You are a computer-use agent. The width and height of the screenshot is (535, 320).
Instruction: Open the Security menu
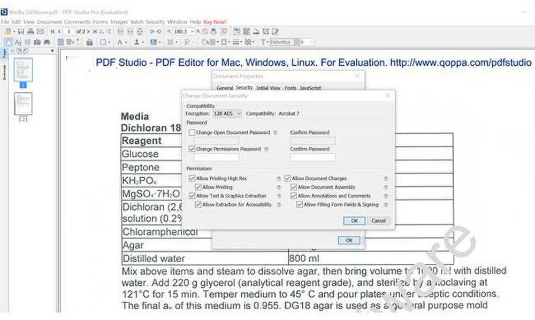tap(155, 22)
